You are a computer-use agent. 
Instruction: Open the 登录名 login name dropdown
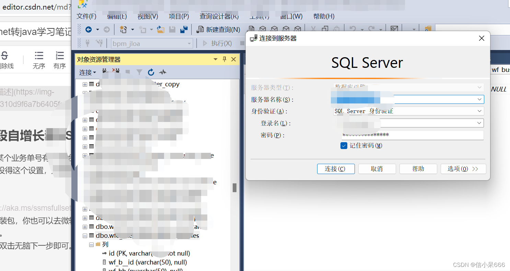coord(479,123)
